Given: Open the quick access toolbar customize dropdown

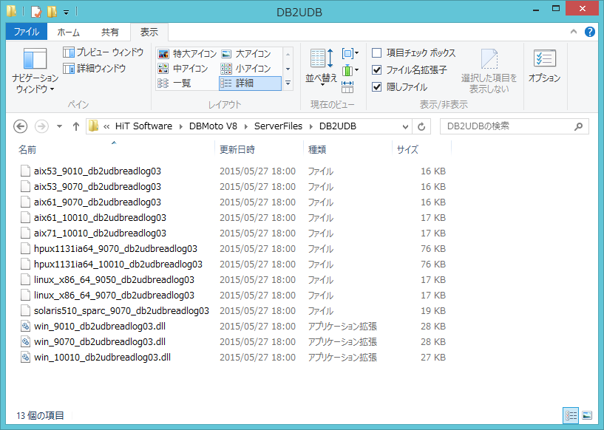Looking at the screenshot, I should [67, 13].
